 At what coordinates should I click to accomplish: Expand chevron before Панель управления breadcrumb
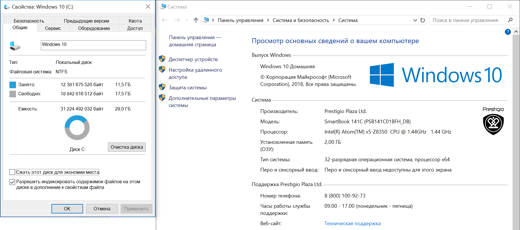(x=213, y=20)
